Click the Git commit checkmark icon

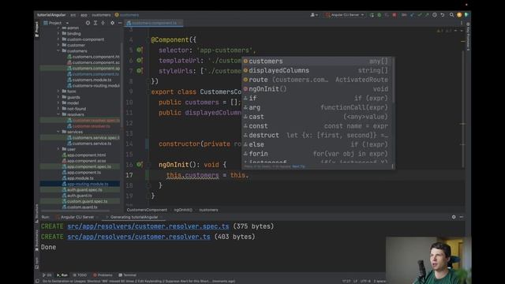[420, 15]
